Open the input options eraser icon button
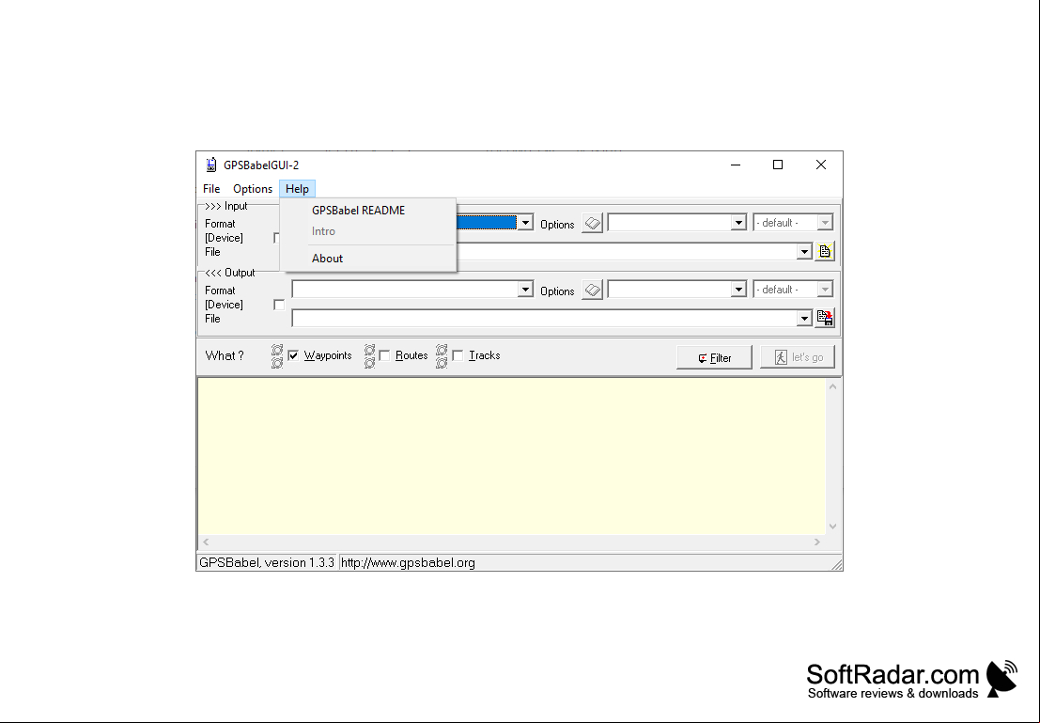 coord(592,223)
